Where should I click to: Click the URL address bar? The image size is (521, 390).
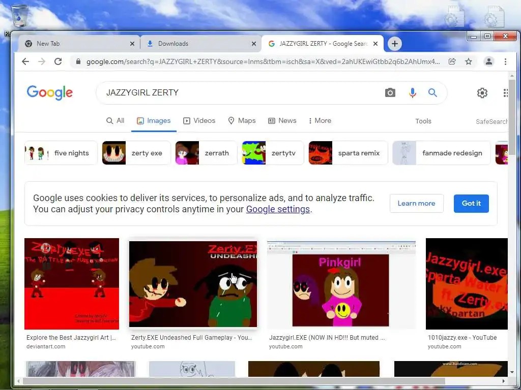tap(263, 61)
